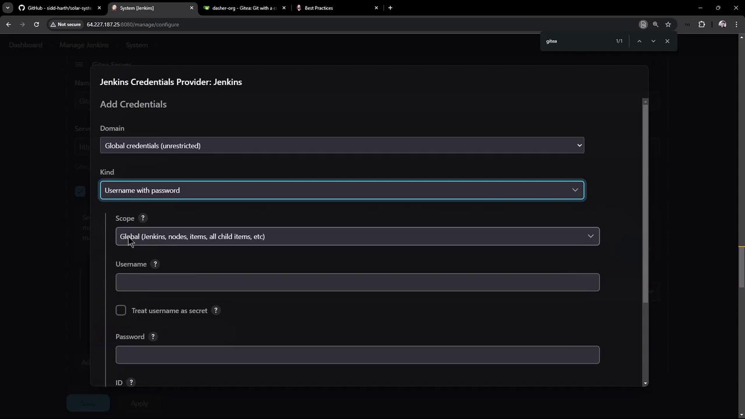
Task: Go to next find-in-page match
Action: [653, 41]
